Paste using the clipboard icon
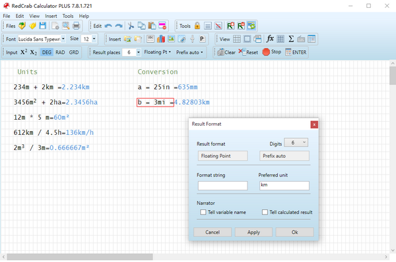 (x=152, y=26)
